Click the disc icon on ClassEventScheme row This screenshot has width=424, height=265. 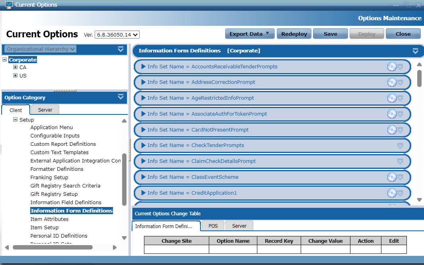pyautogui.click(x=392, y=177)
